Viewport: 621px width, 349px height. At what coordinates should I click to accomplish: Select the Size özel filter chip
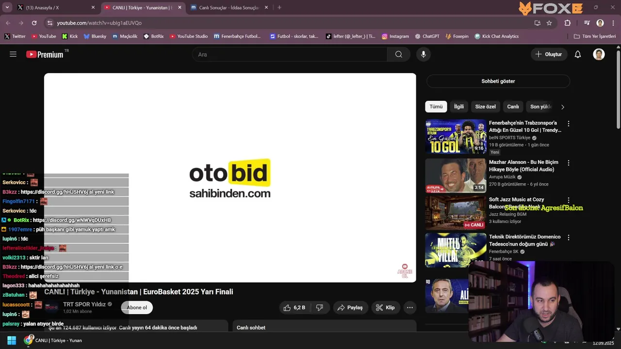pos(485,107)
